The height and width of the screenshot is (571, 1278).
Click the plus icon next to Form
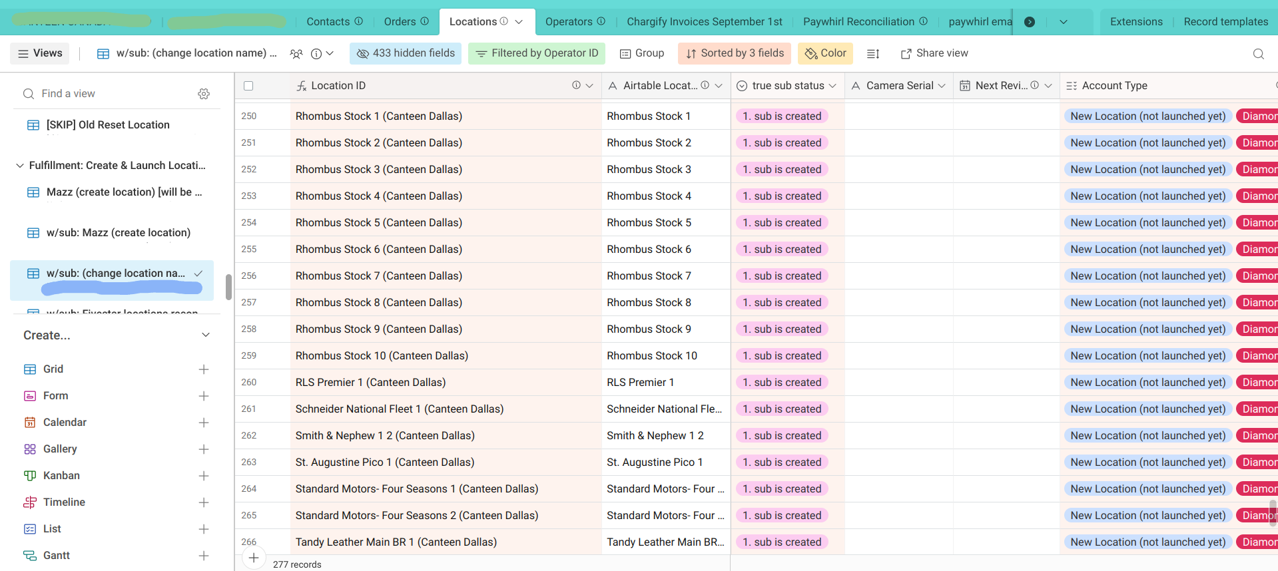204,396
